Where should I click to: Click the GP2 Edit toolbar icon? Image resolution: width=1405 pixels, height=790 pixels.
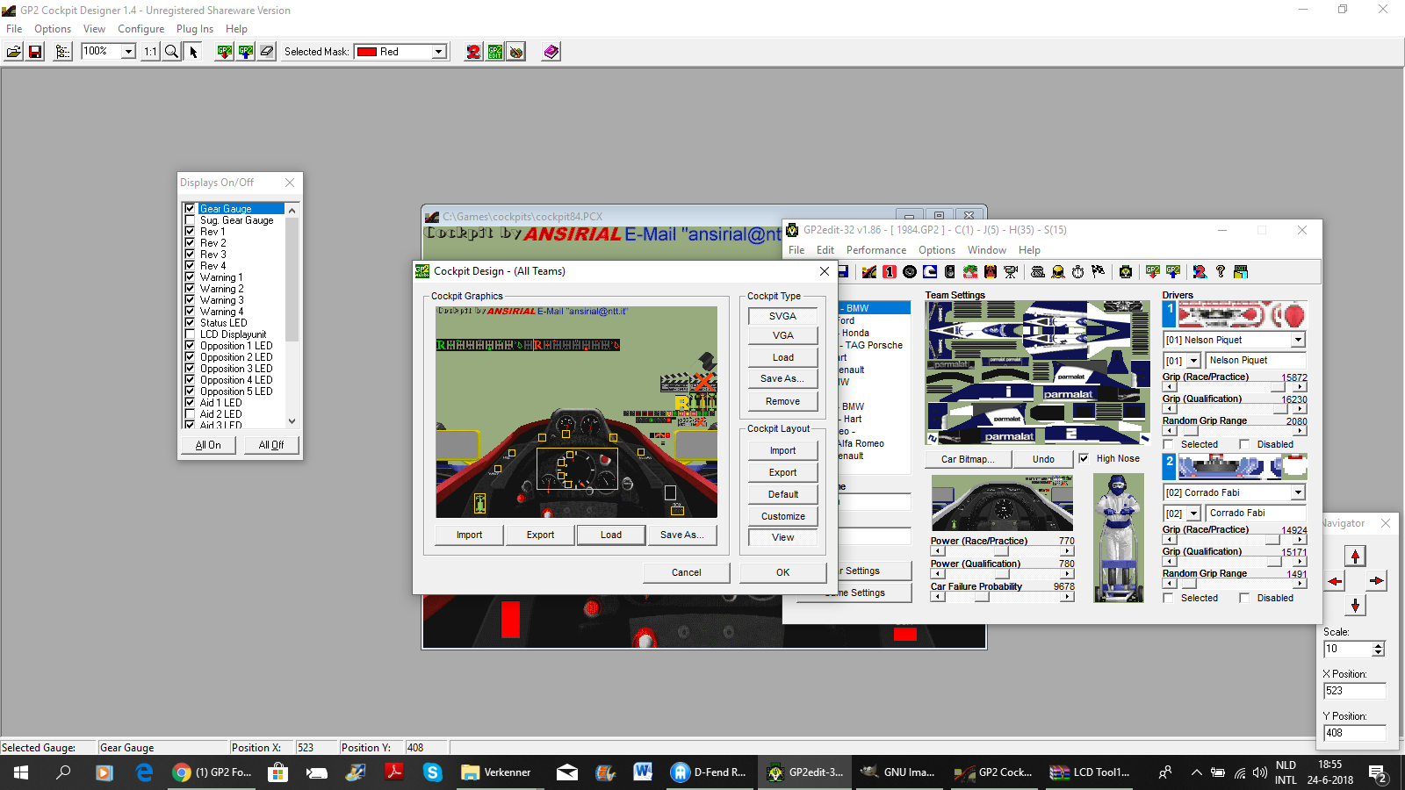pyautogui.click(x=495, y=52)
